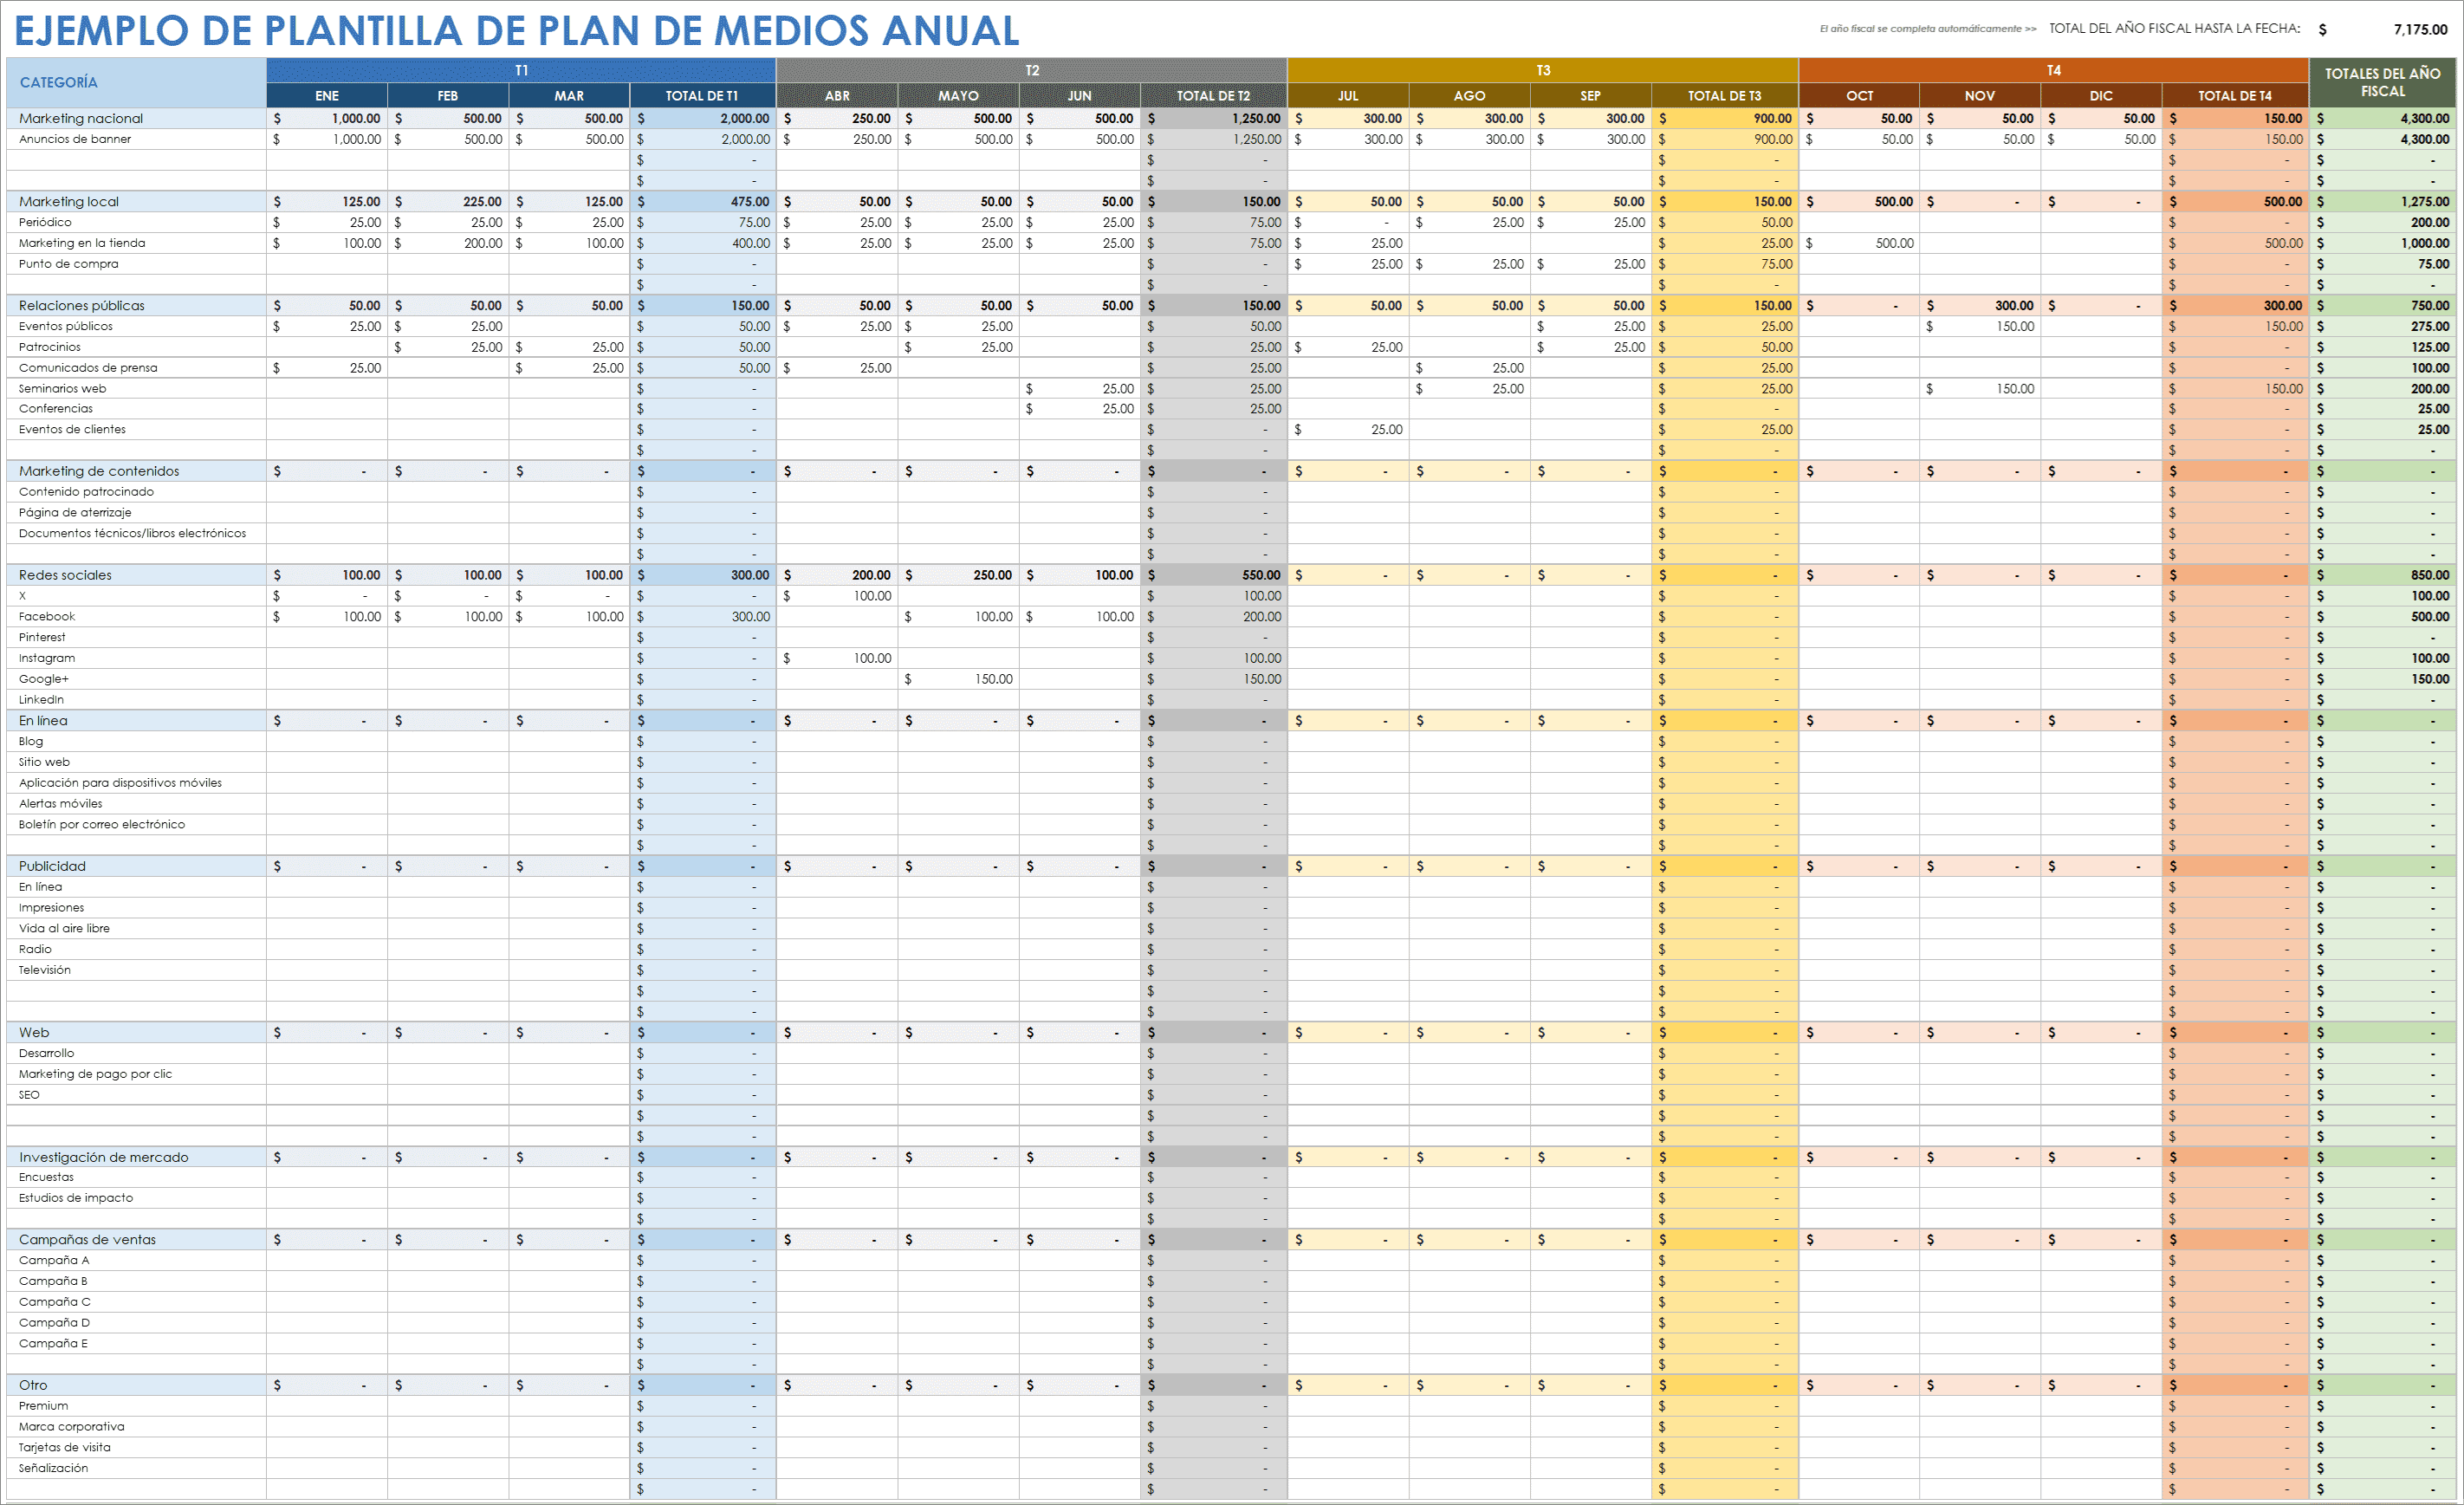Select the TOTAL DE T3 column header
The height and width of the screenshot is (1505, 2464).
pos(1724,96)
